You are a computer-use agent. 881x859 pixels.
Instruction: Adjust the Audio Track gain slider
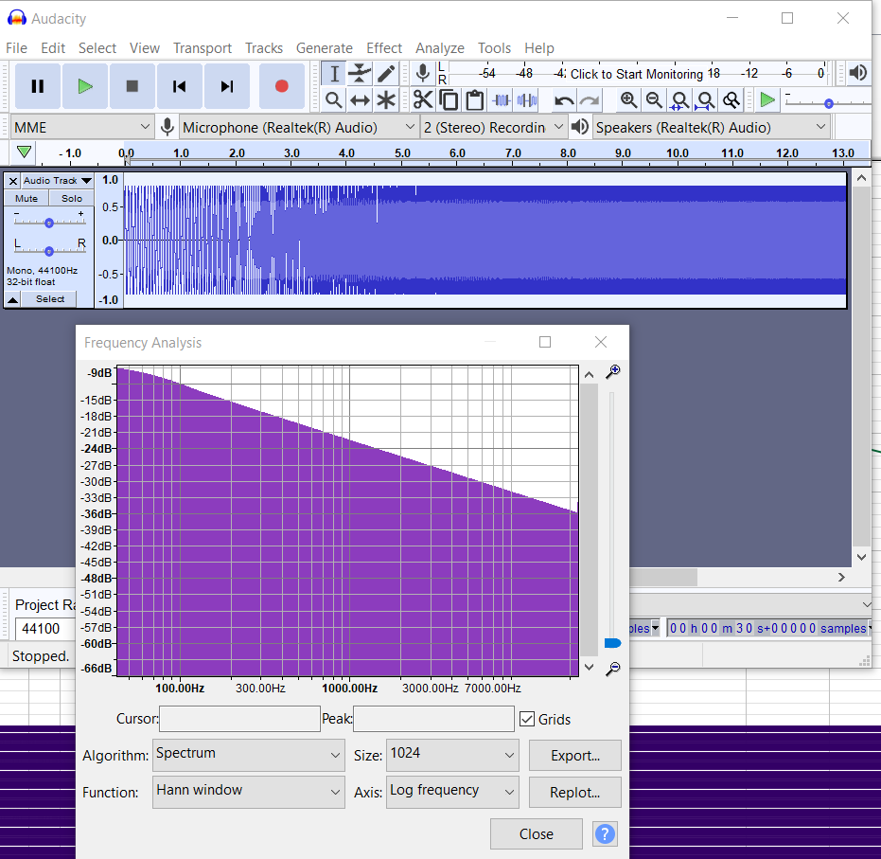coord(49,223)
